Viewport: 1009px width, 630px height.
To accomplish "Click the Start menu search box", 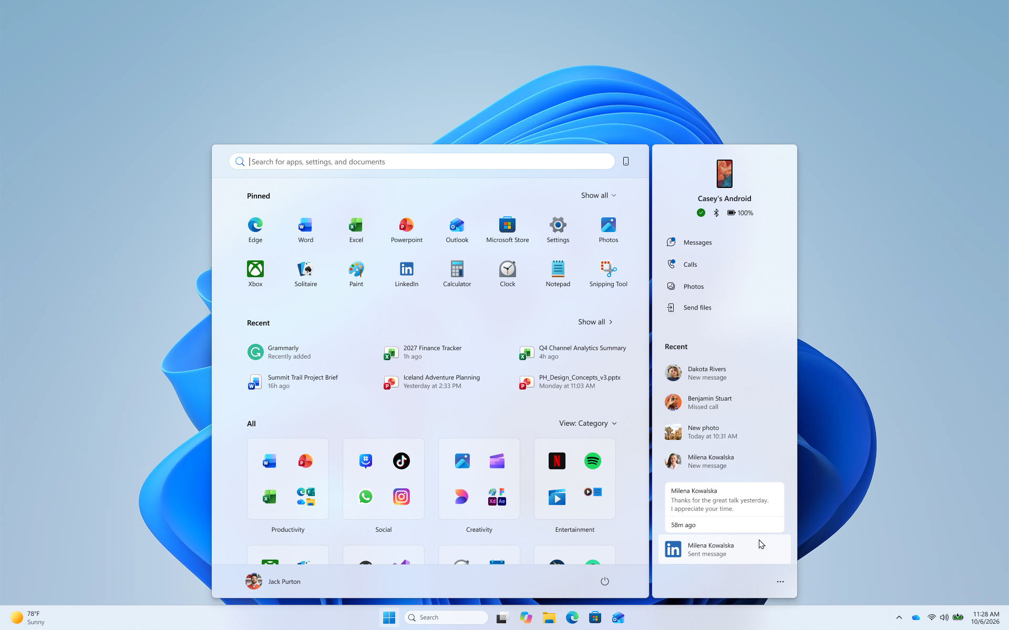I will (422, 162).
